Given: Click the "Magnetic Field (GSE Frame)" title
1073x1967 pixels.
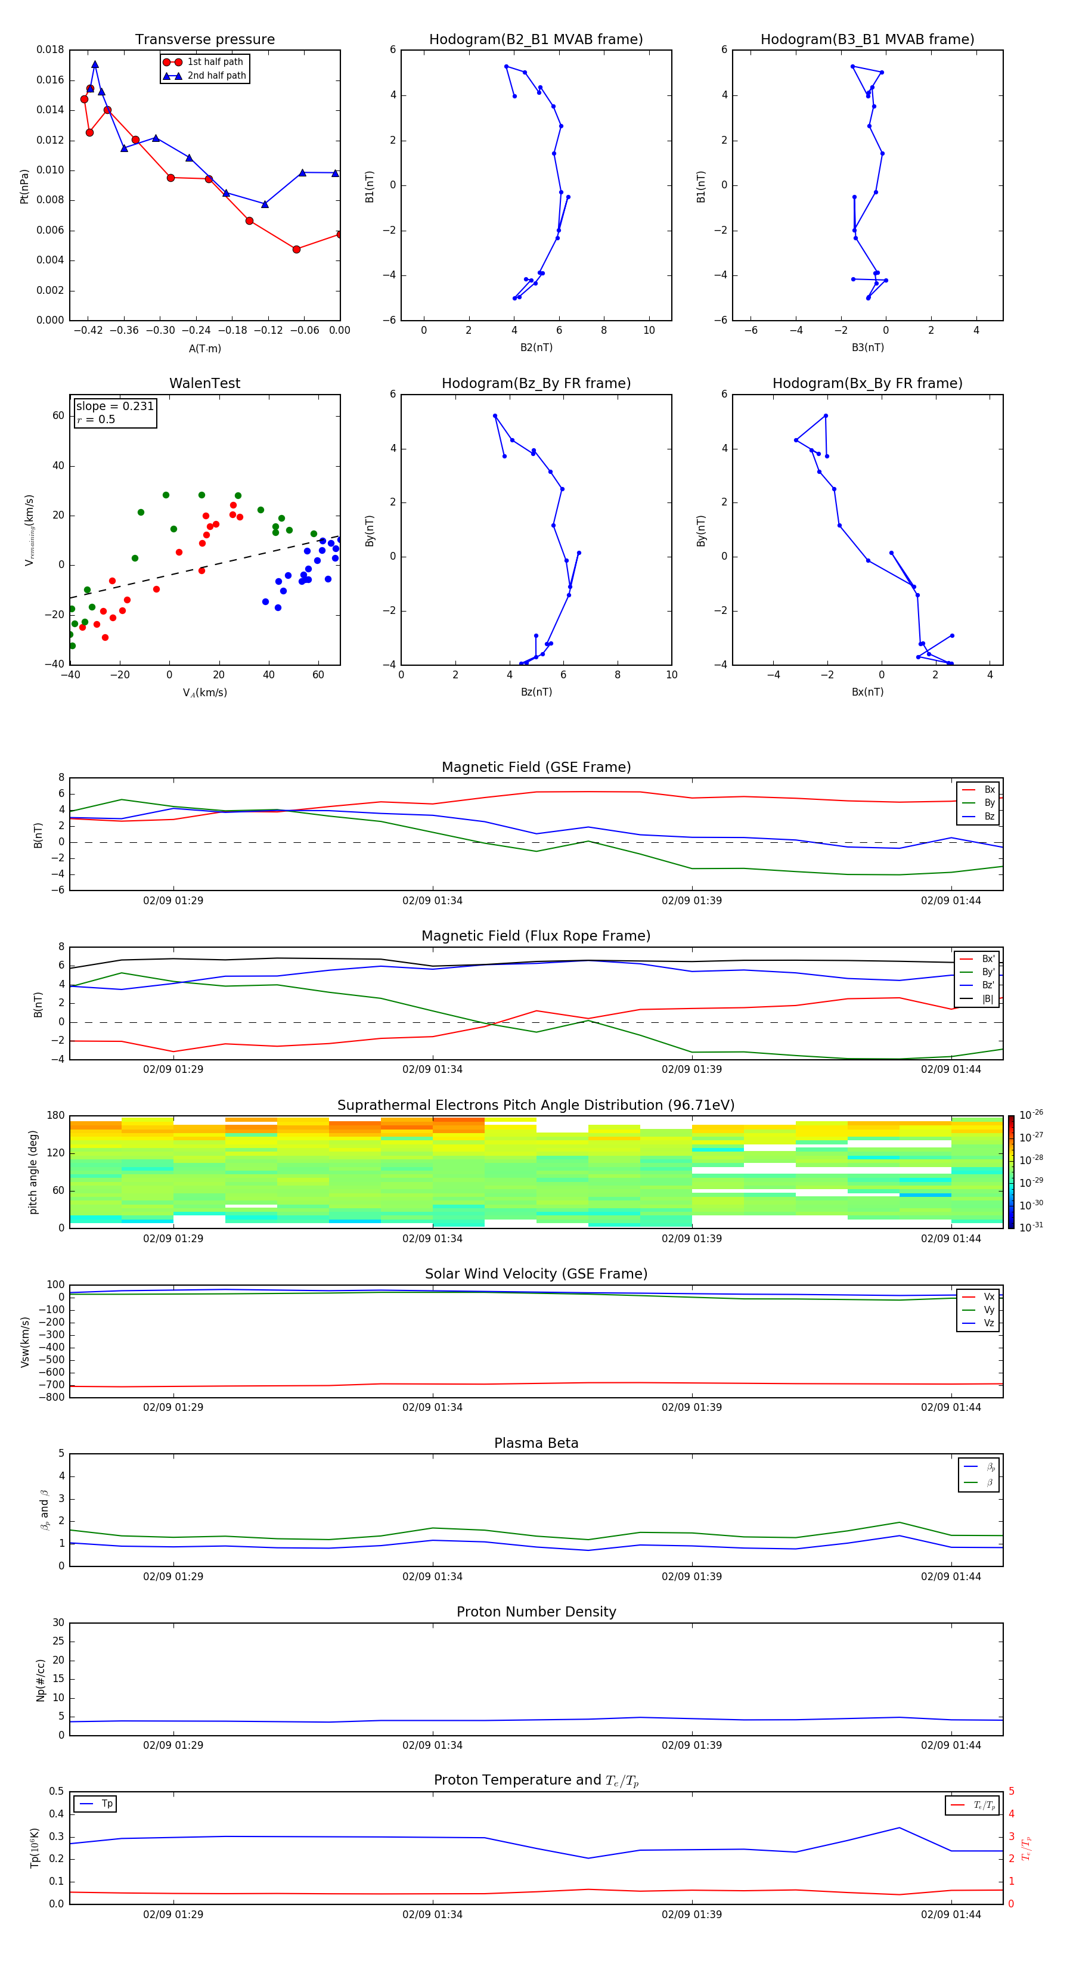Looking at the screenshot, I should [x=536, y=767].
